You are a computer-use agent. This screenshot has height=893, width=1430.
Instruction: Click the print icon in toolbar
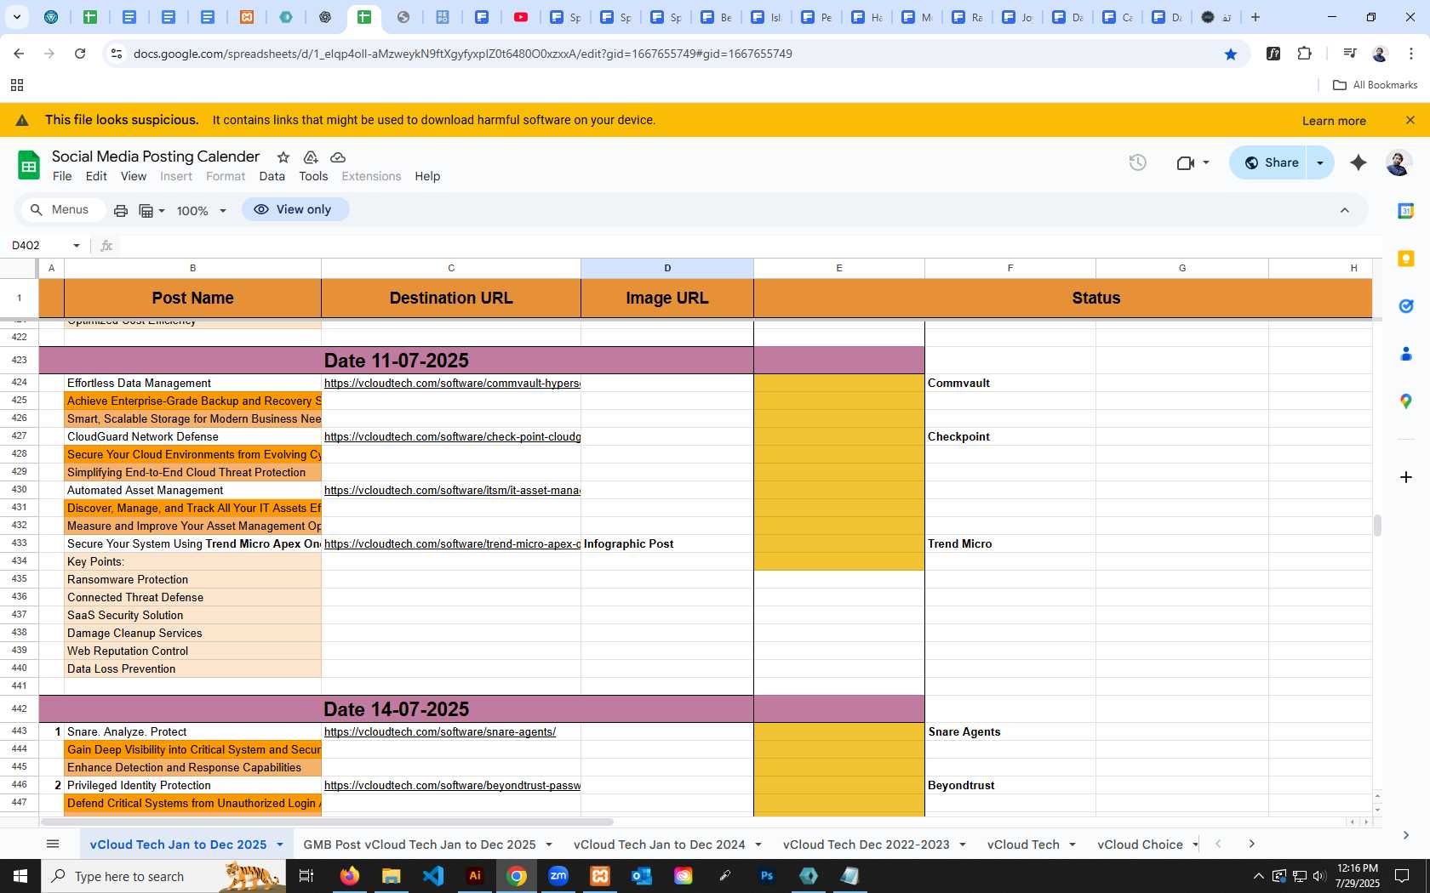[x=121, y=210]
